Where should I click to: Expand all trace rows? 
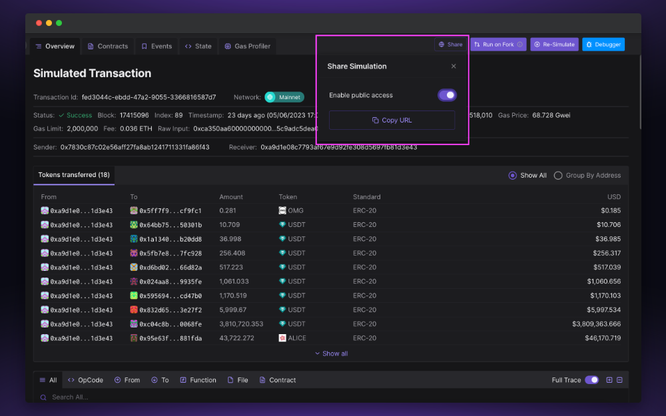click(609, 379)
